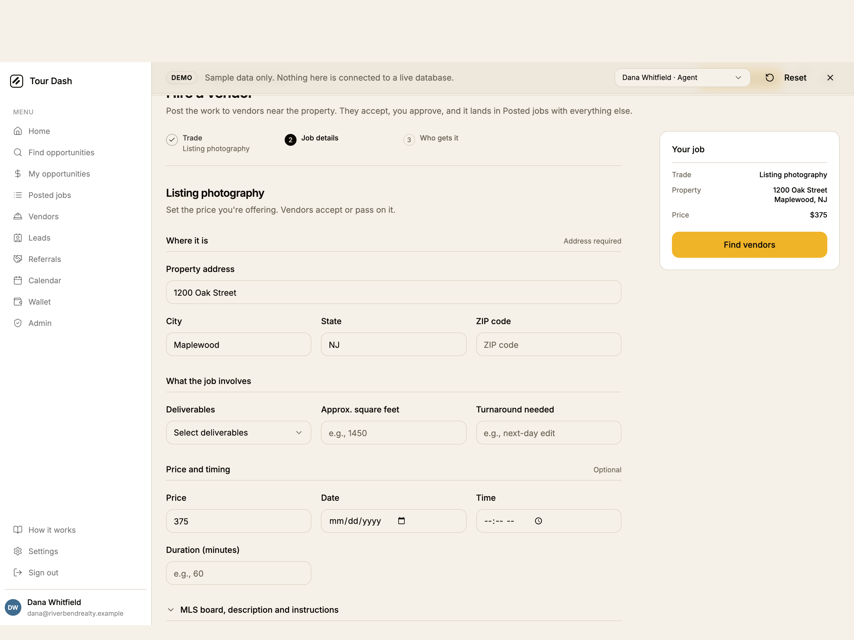This screenshot has width=854, height=640.
Task: Click the ZIP code input field
Action: (549, 345)
